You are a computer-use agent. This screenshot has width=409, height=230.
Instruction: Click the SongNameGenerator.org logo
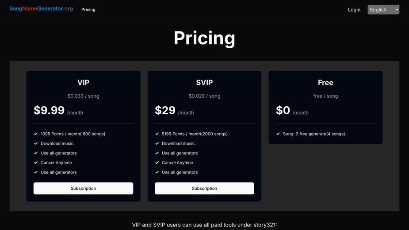(x=41, y=8)
